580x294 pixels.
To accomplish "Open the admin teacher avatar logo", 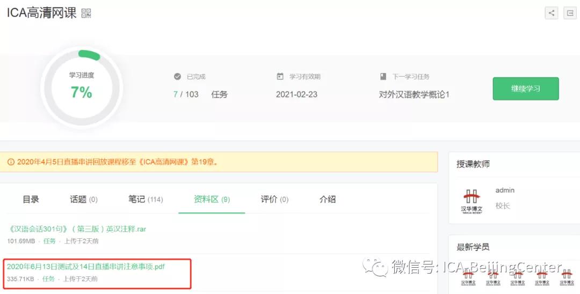I will click(x=472, y=201).
